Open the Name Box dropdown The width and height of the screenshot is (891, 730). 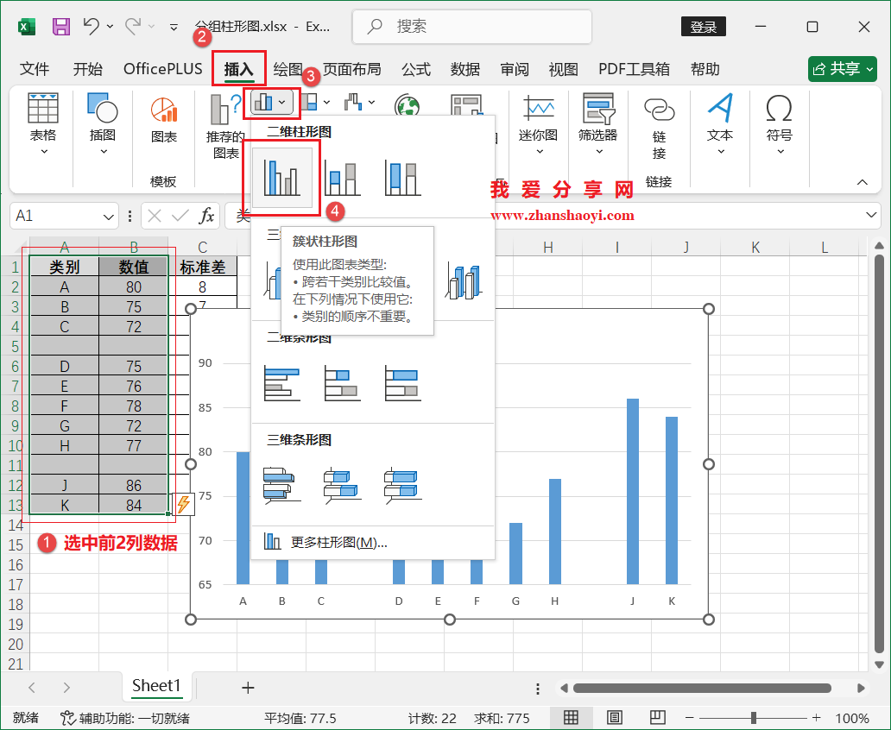coord(106,215)
